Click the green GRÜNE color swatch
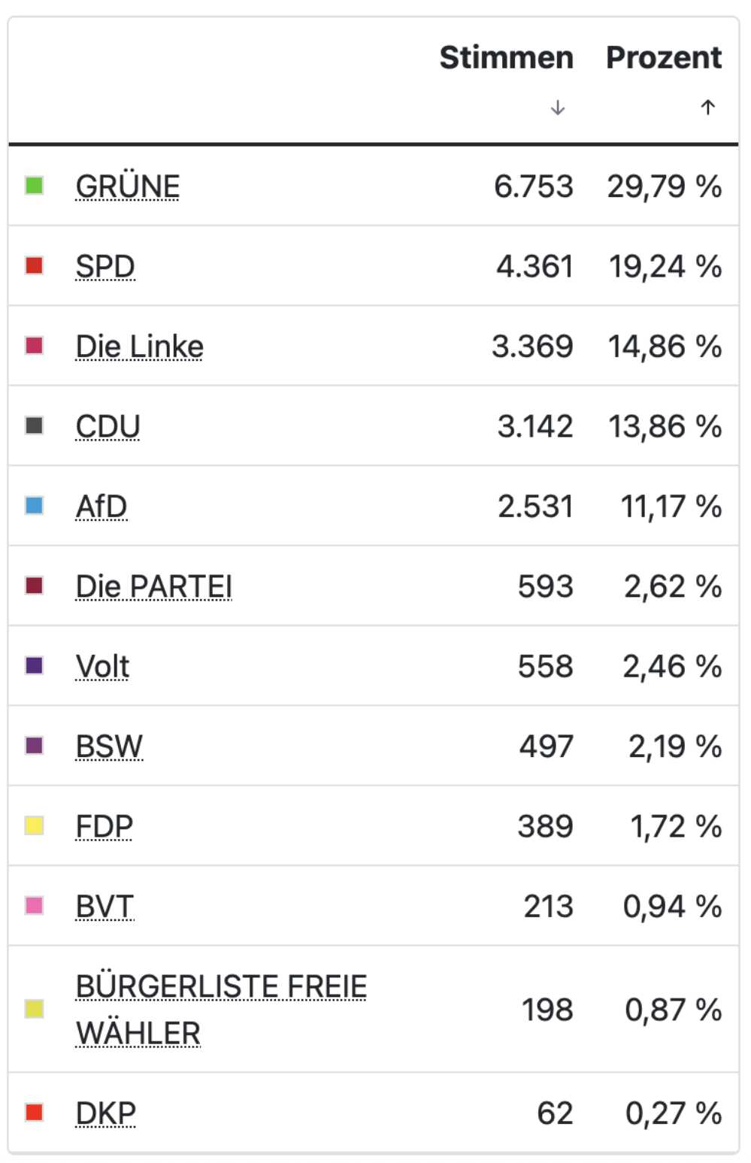Screen dimensions: 751x1163 (x=34, y=185)
